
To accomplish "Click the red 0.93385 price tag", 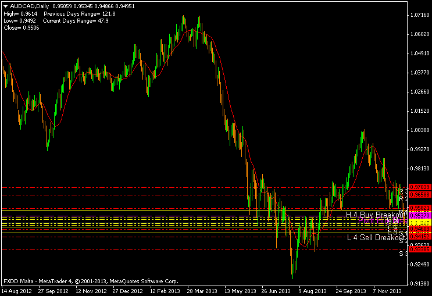I will 419,250.
